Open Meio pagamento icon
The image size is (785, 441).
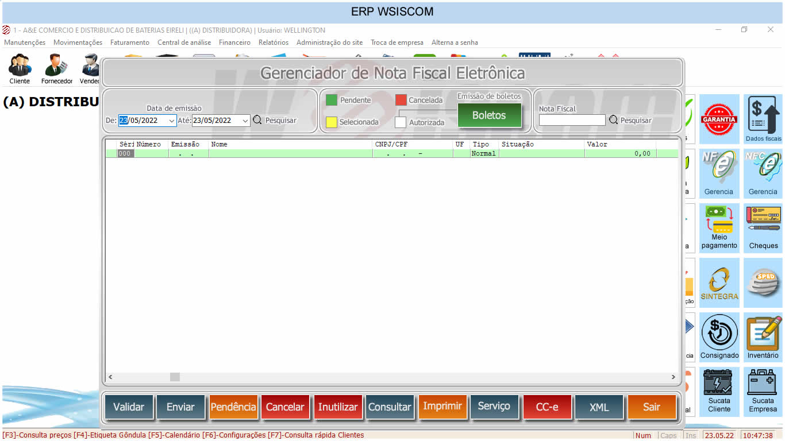719,228
